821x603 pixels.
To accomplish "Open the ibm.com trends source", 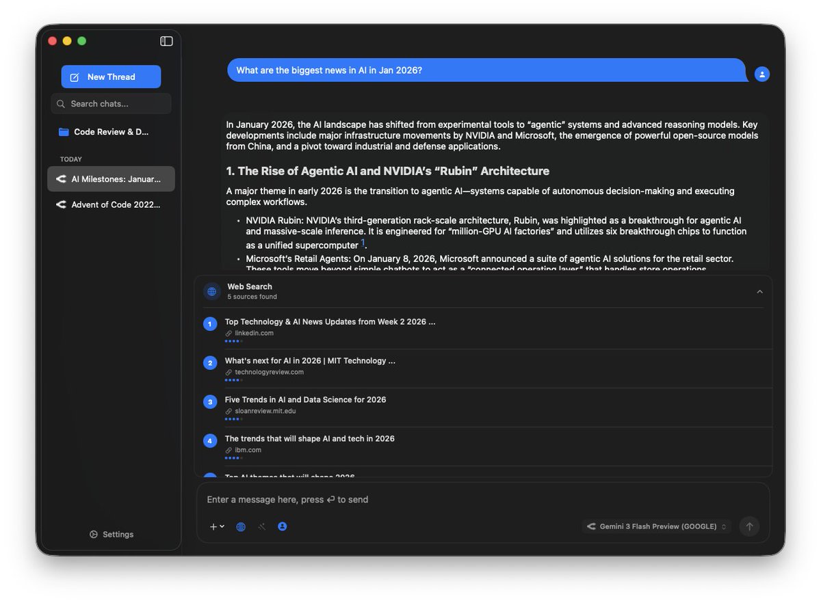I will (309, 439).
